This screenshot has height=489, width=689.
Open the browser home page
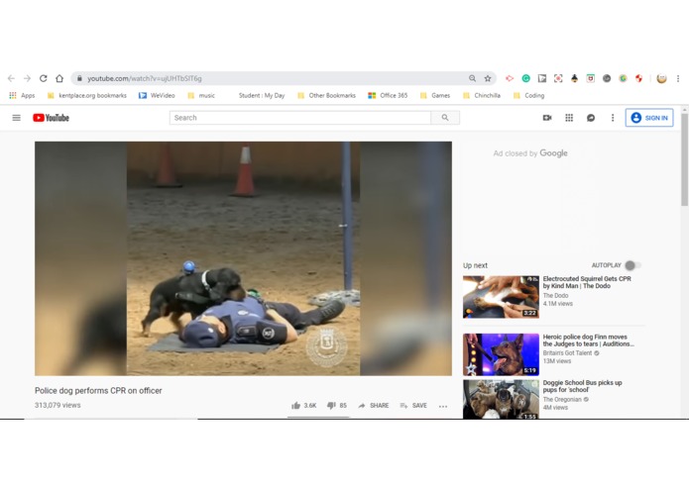pos(59,78)
